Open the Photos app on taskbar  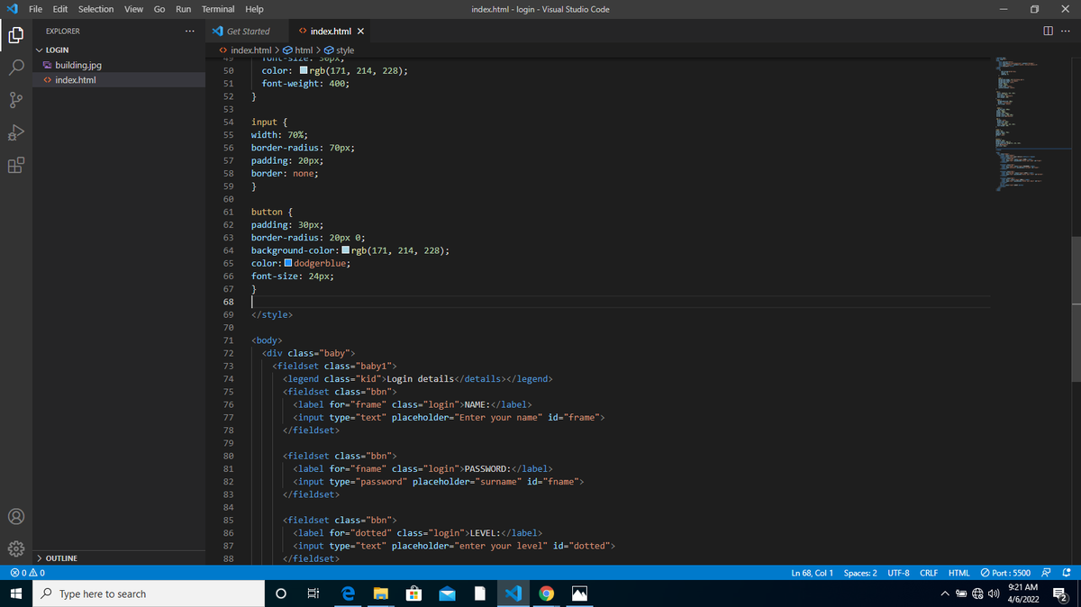click(579, 593)
